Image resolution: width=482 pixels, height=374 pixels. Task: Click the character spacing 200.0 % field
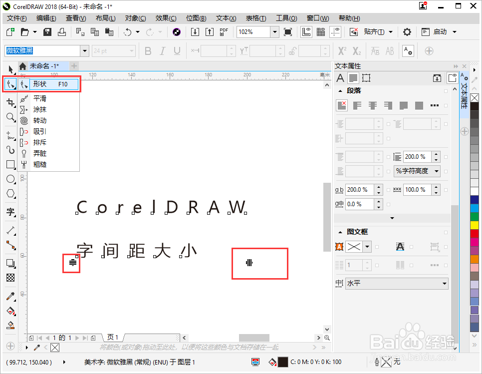(x=359, y=190)
